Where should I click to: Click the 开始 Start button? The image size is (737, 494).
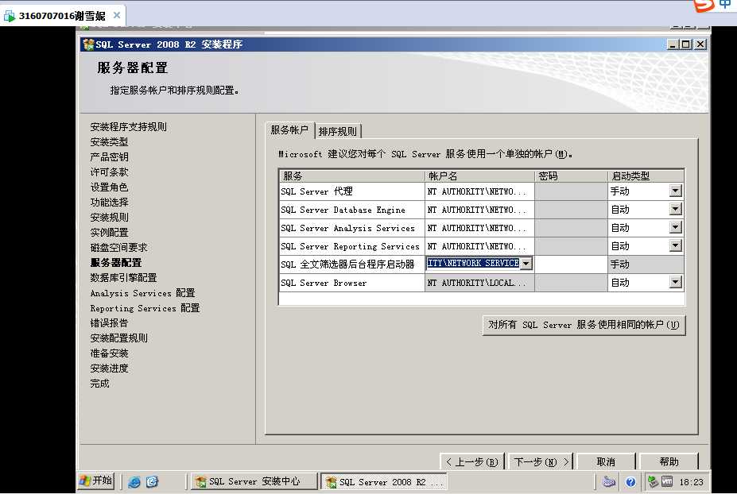(96, 480)
